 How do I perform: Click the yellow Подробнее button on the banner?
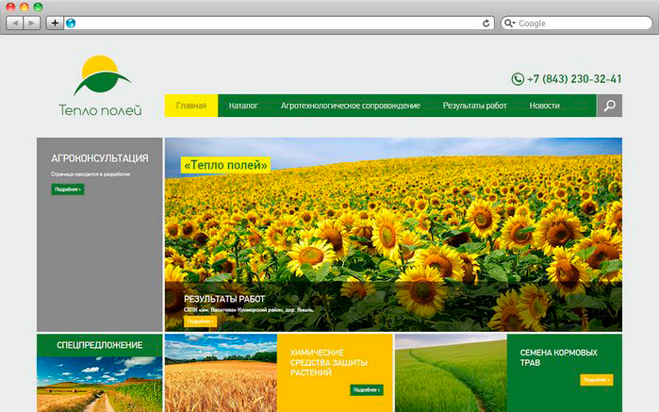[x=200, y=321]
